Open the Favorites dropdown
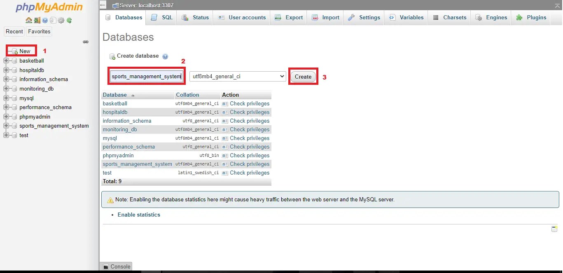 (39, 31)
